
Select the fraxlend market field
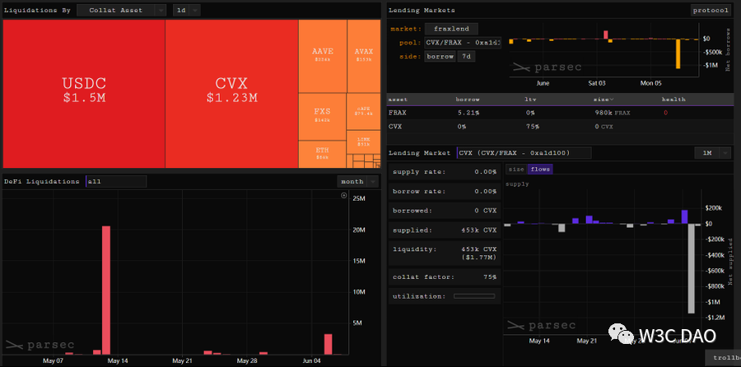pos(451,29)
